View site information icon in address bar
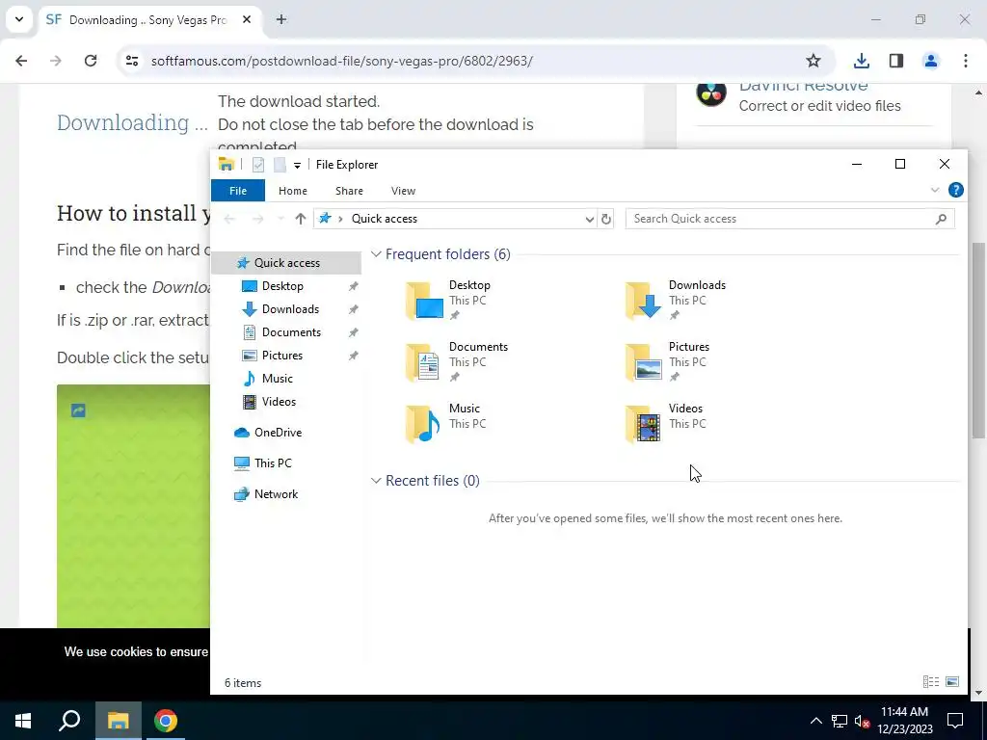The image size is (987, 740). point(131,61)
